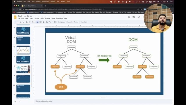The image size is (186, 105).
Task: Open the Algorithm bookmarks folder
Action: [x=87, y=12]
